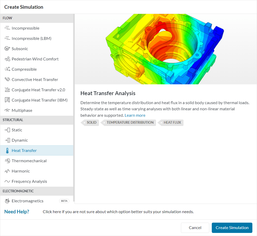The height and width of the screenshot is (236, 257).
Task: Open the Learn more link
Action: (135, 115)
